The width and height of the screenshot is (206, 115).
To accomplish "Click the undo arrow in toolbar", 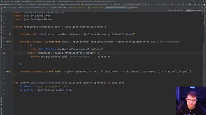I will pyautogui.click(x=186, y=4).
